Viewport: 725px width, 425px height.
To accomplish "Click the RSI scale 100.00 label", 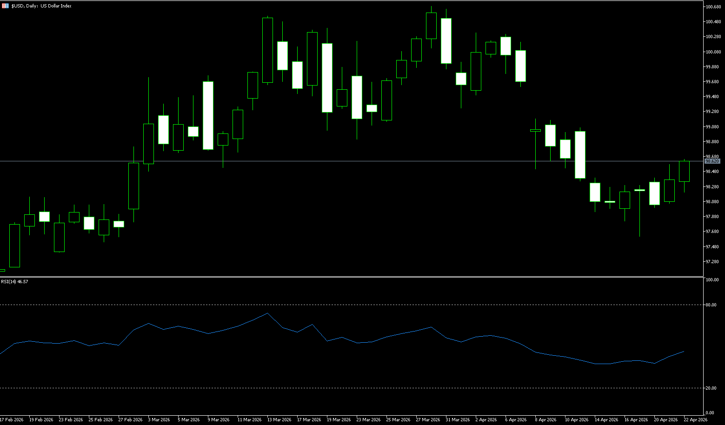I will (x=712, y=280).
